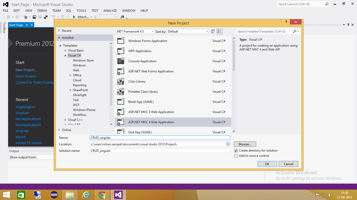Open the HELP menu
This screenshot has height=200, width=357.
tap(144, 11)
